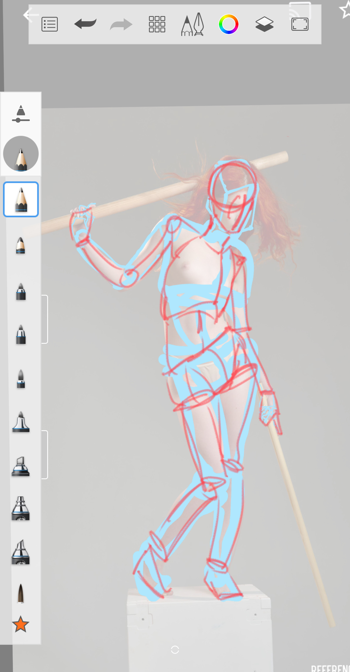Select the chisel-tip marker brush
The image size is (350, 672).
point(21,466)
